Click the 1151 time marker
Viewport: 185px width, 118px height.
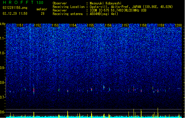click(x=20, y=25)
